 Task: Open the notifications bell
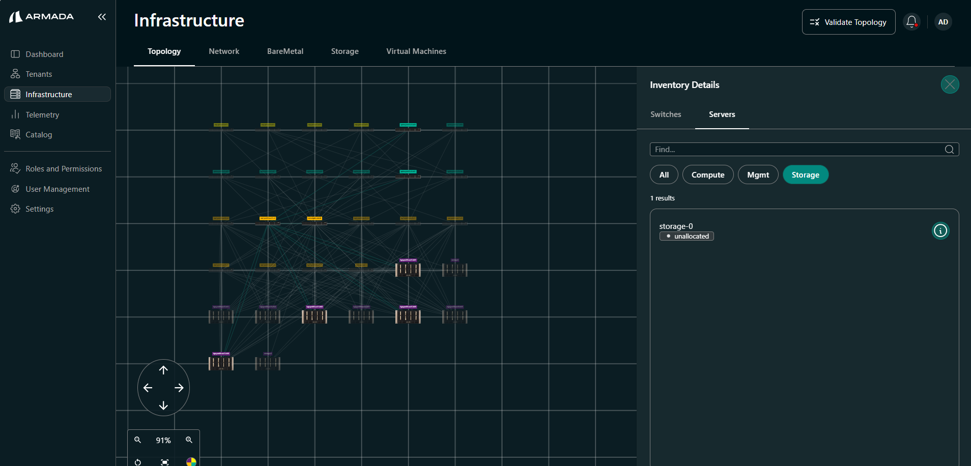click(911, 22)
